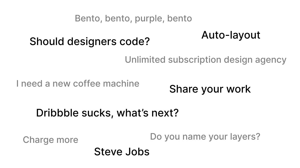Click "I need a new coffee machine"
The image size is (300, 168).
click(78, 84)
